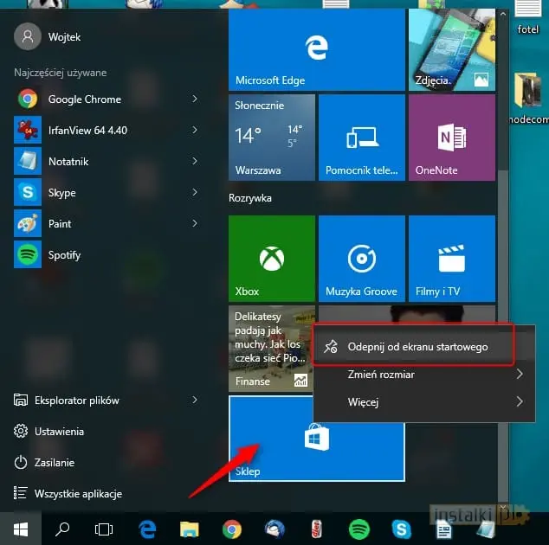Expand the Eksplorator plików jump list arrow
The image size is (549, 545).
(x=195, y=401)
